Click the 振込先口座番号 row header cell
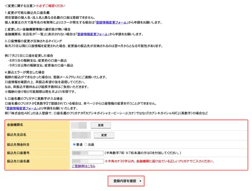This screenshot has width=252, height=191. tap(19, 153)
